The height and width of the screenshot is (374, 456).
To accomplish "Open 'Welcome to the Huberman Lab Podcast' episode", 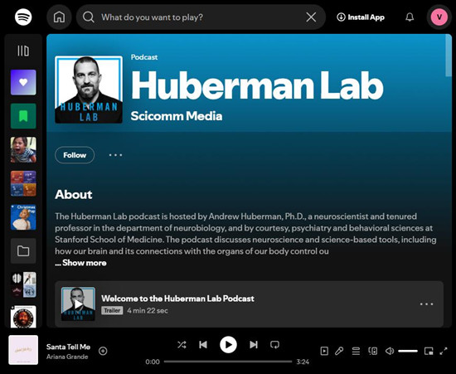I will pyautogui.click(x=177, y=299).
